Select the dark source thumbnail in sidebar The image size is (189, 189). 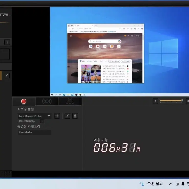coord(5,54)
